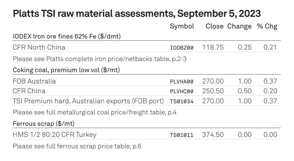Click the CFR North China row label
Screen dimensions: 294x161
pyautogui.click(x=39, y=47)
